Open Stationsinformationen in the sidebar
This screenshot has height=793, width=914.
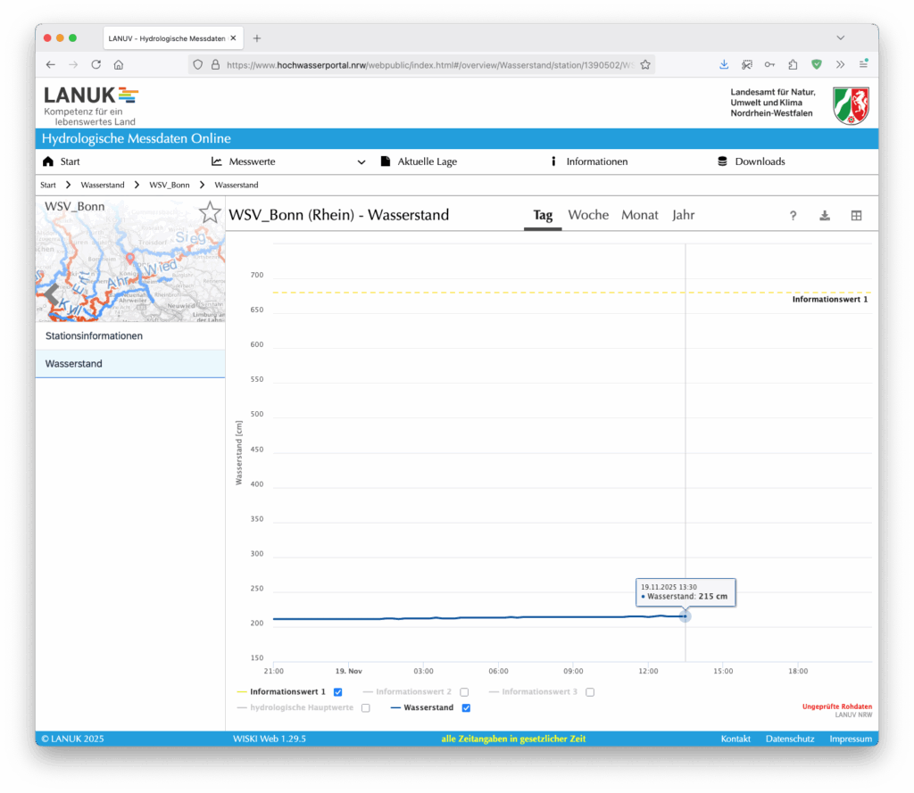(94, 336)
